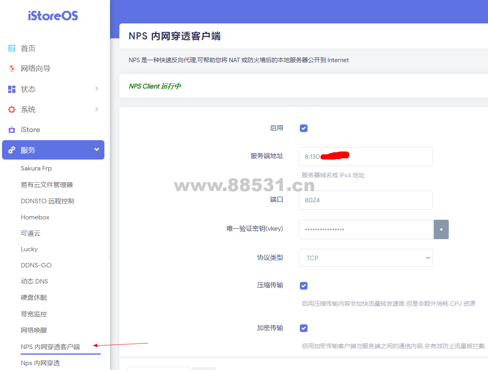Click the 网络向导 globe icon

(12, 69)
